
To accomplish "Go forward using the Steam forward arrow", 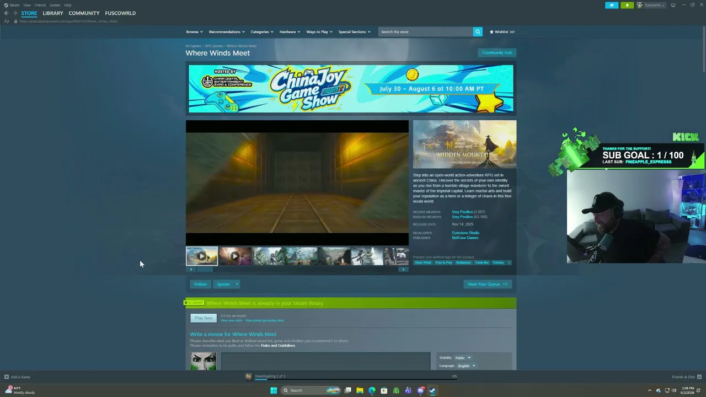I will 15,13.
